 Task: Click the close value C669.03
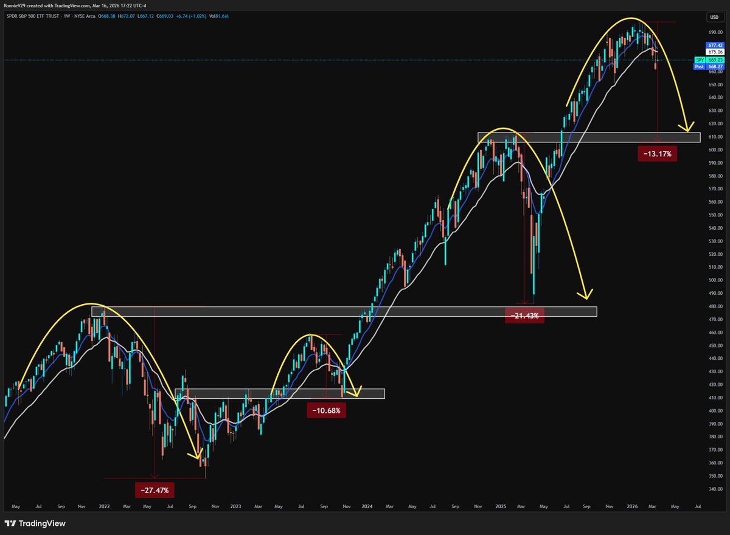tap(165, 16)
